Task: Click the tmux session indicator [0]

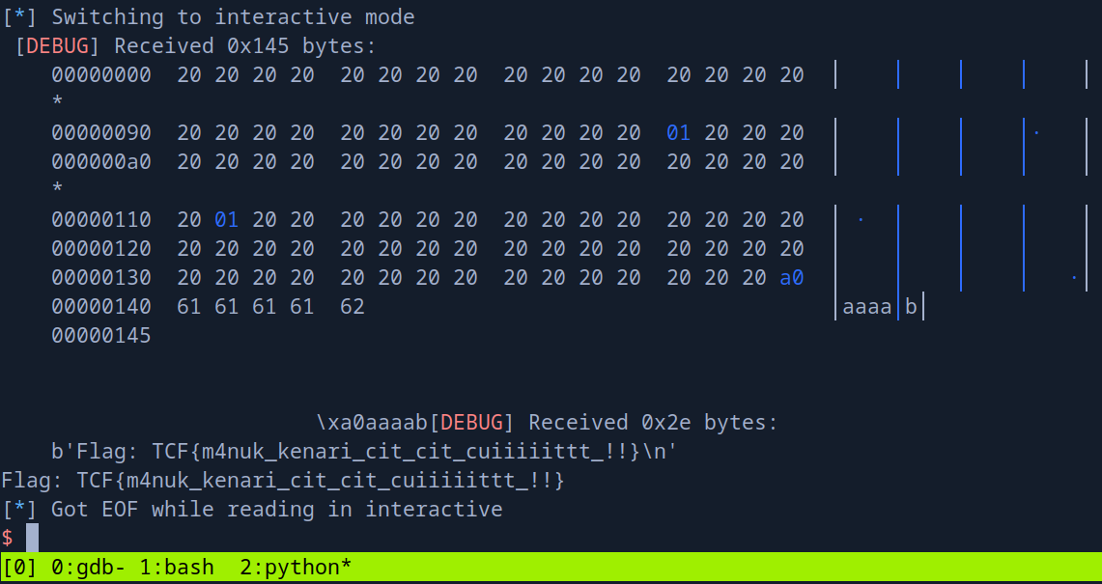Action: [19, 568]
